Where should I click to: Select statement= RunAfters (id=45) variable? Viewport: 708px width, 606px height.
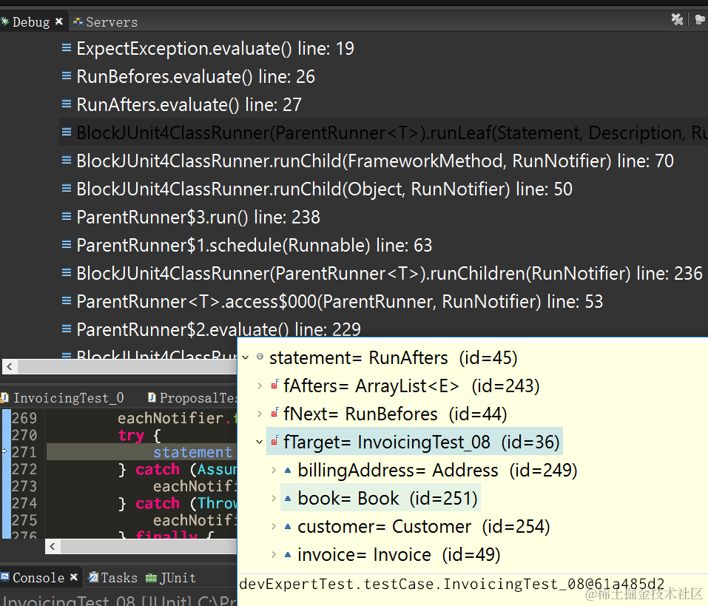(x=394, y=358)
